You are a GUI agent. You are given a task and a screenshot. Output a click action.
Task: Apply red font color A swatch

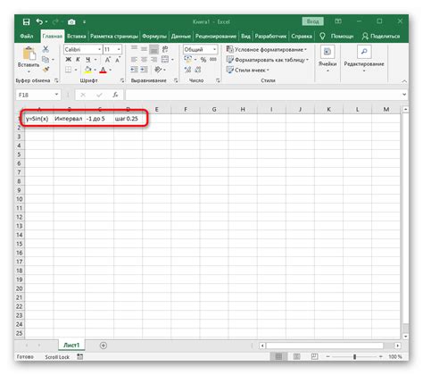pos(103,70)
